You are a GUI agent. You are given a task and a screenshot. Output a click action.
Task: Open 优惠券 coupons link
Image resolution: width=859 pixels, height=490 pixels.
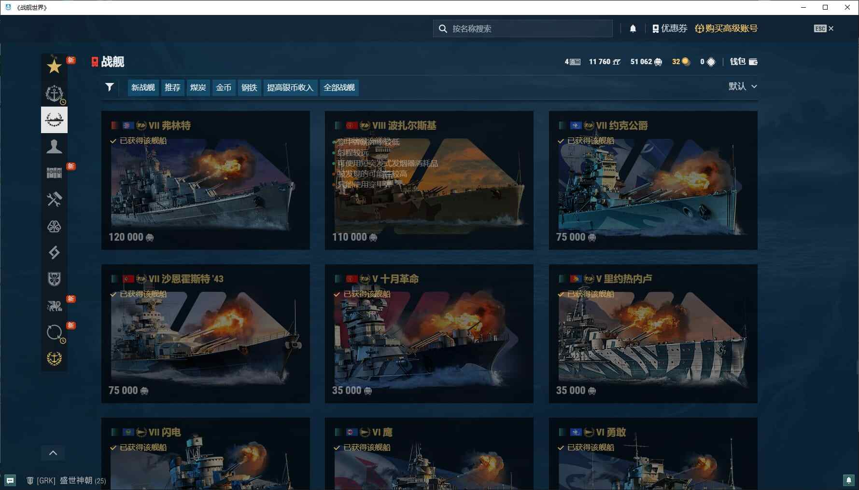669,28
